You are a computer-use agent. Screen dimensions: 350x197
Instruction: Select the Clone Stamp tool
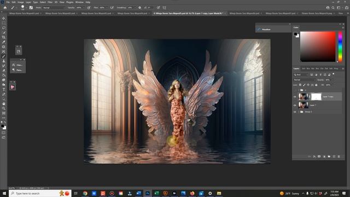click(4, 61)
